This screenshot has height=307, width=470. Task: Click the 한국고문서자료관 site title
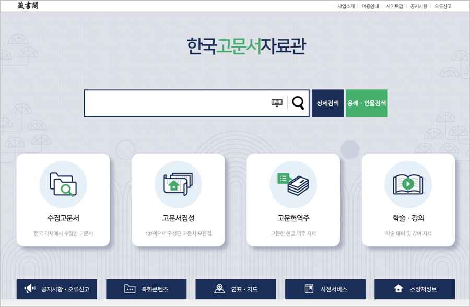coord(246,46)
